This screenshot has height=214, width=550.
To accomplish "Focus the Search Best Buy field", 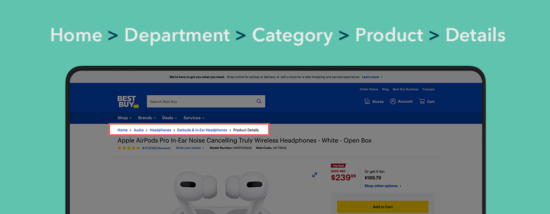I will click(206, 102).
